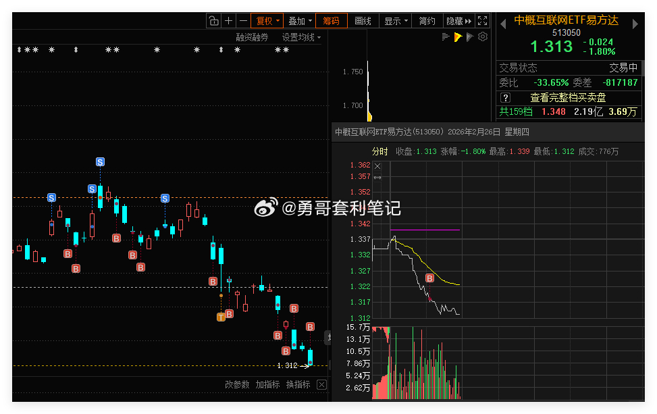Open the question mark help icon
657x414 pixels.
505,98
